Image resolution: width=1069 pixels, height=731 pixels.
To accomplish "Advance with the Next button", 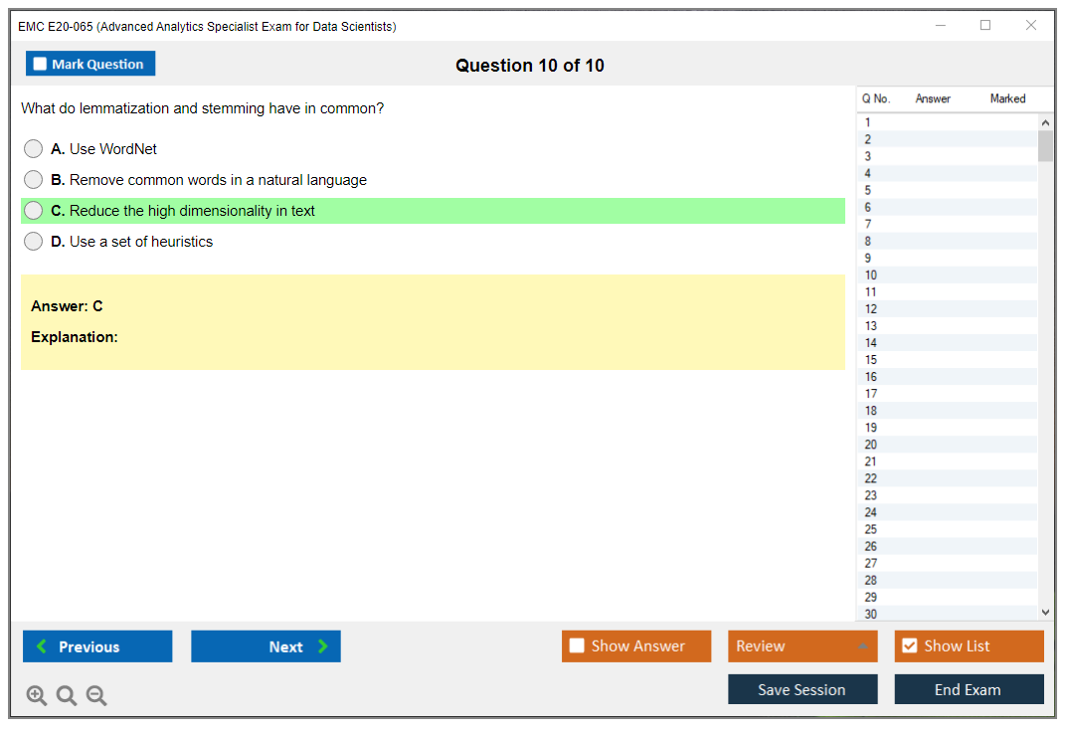I will pos(266,646).
